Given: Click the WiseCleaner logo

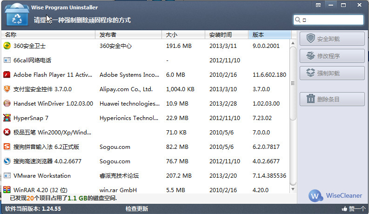Looking at the screenshot, I should (315, 196).
